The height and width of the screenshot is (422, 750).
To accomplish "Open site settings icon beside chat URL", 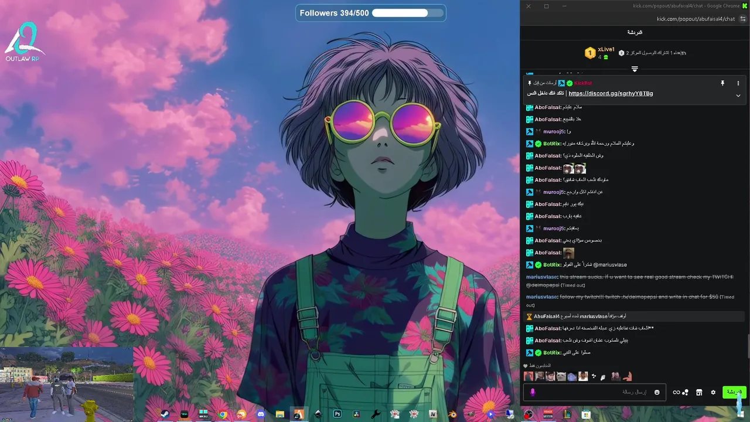I will pos(743,19).
